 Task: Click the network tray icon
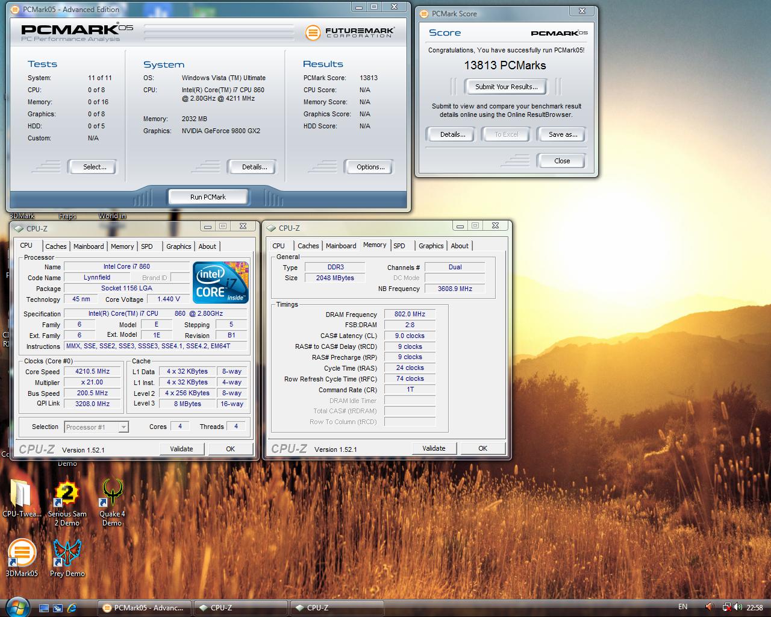pos(727,607)
